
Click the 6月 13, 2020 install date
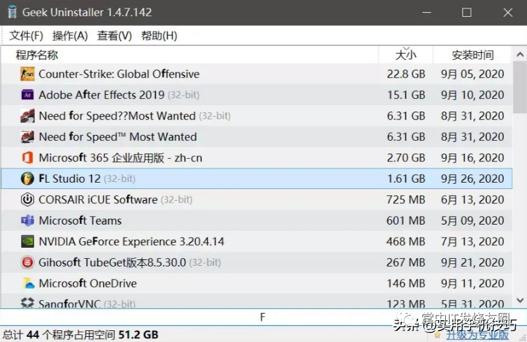coord(473,200)
